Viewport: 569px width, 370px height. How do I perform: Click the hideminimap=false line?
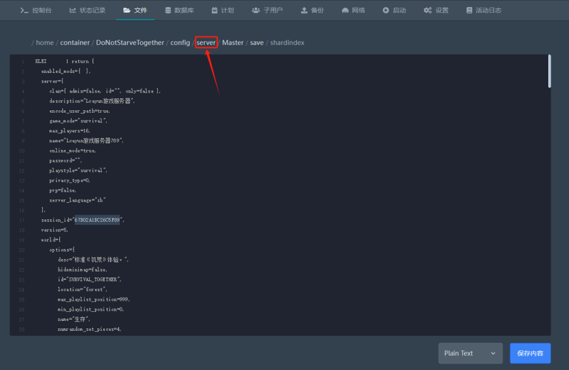[82, 270]
